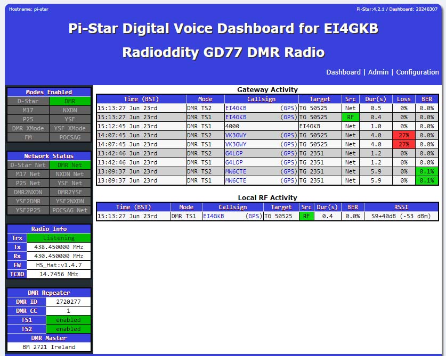
Task: Click the Loss column header in Gateway Activity
Action: (404, 99)
